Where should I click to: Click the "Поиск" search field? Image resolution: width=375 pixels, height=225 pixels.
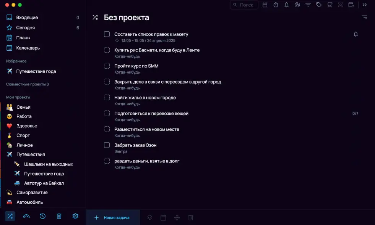pos(244,5)
